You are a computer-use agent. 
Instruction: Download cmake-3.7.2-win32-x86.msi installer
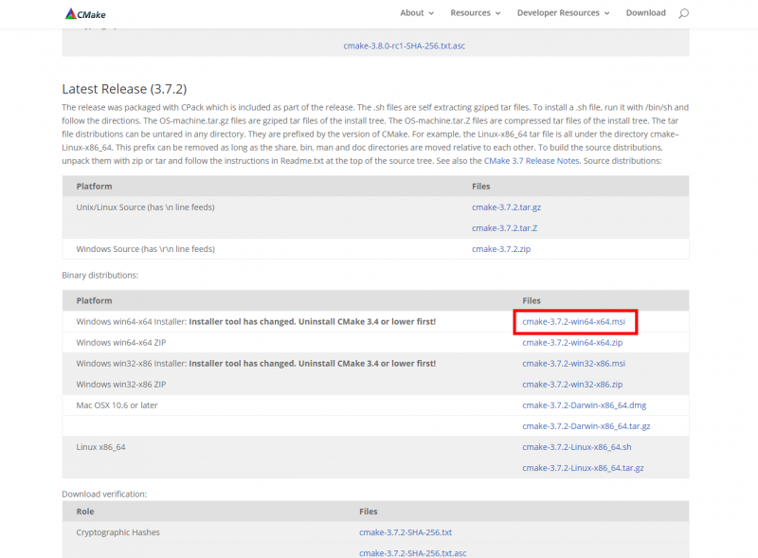coord(573,363)
